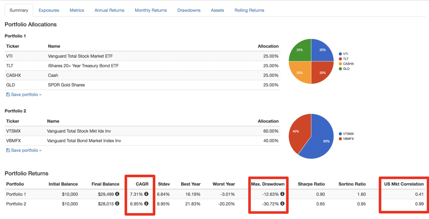The width and height of the screenshot is (429, 219).
Task: Click the -20.20% worst year value
Action: [226, 204]
